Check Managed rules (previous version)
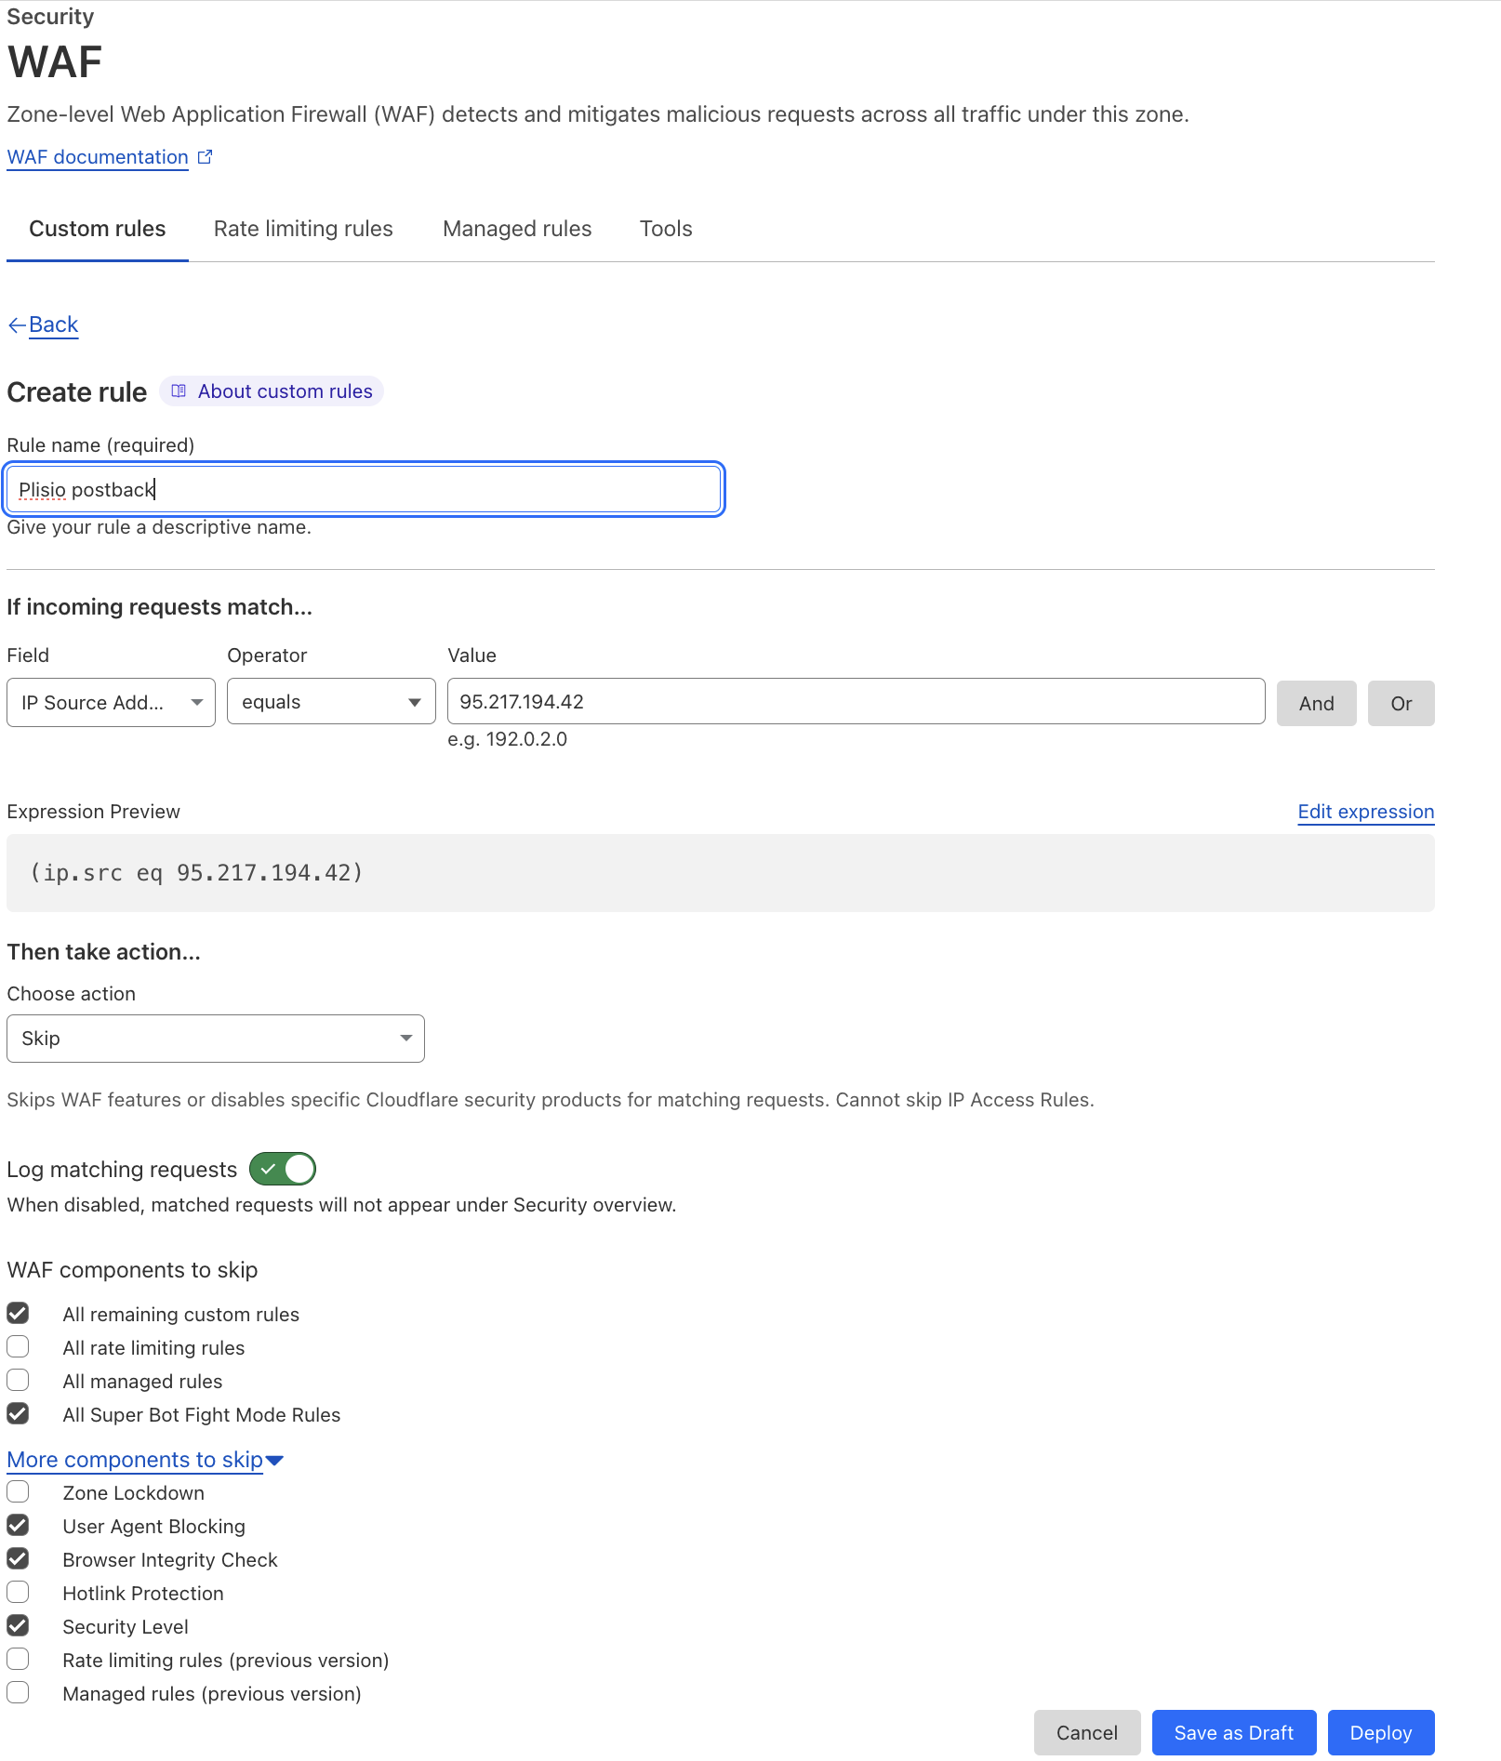Viewport: 1501px width, 1761px height. pyautogui.click(x=18, y=1692)
